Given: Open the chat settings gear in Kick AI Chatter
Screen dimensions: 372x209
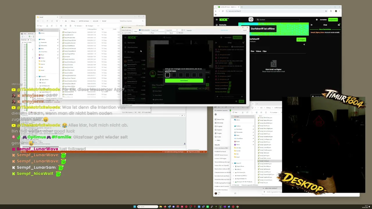Looking at the screenshot, I should 236,101.
